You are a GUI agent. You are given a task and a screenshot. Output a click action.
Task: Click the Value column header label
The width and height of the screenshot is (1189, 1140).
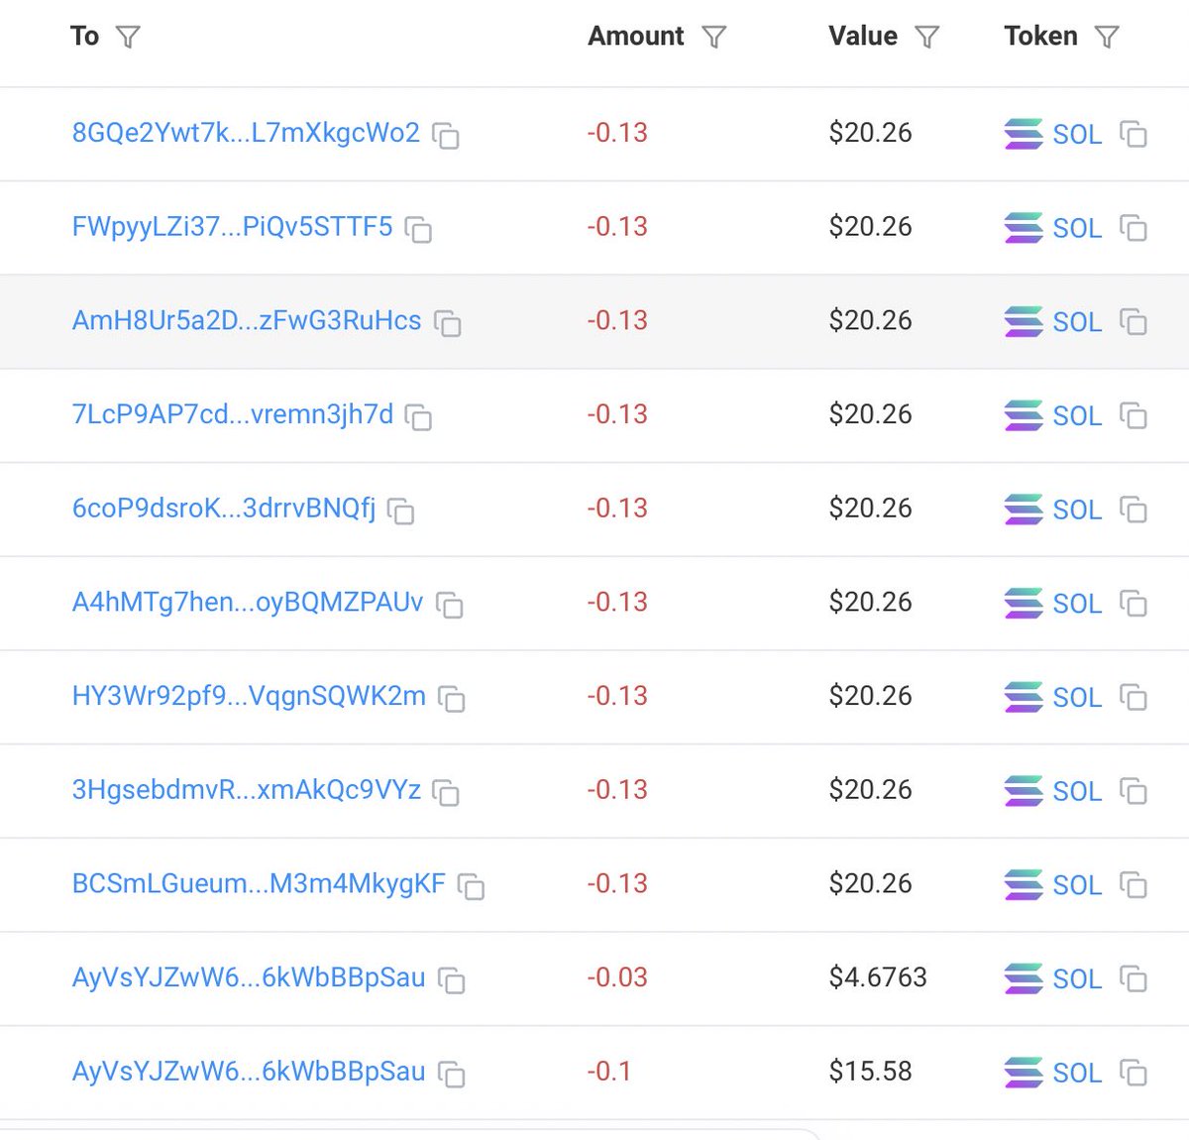[863, 37]
